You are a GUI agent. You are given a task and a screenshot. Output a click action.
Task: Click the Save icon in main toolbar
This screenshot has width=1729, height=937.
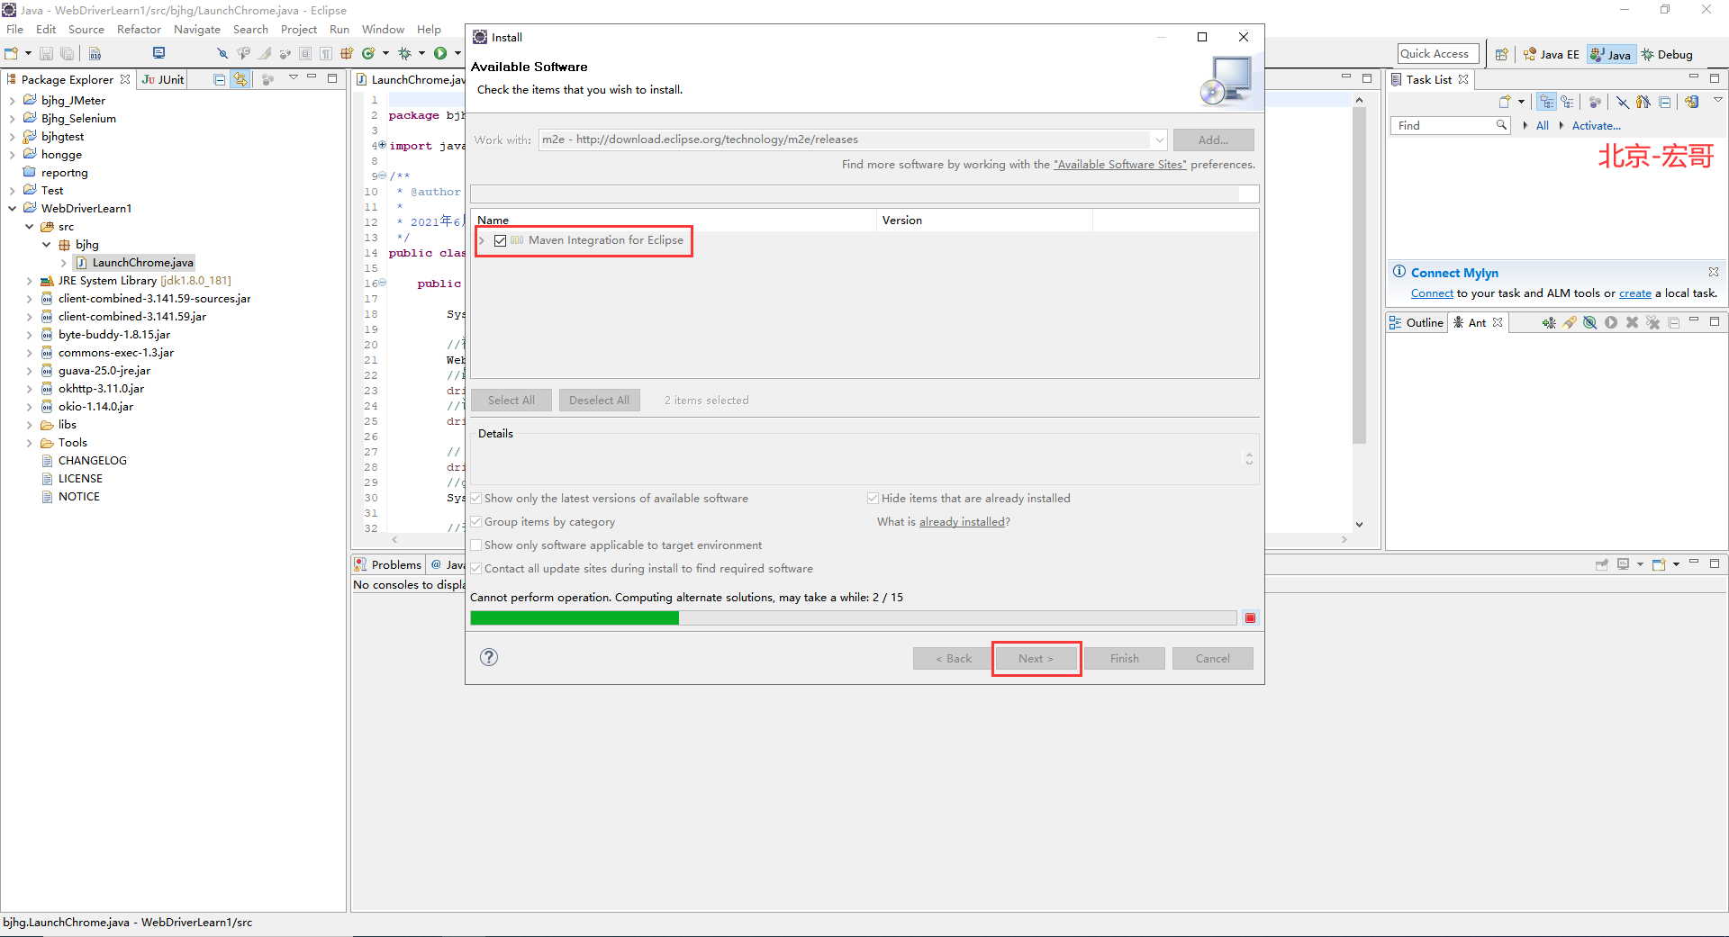coord(47,54)
